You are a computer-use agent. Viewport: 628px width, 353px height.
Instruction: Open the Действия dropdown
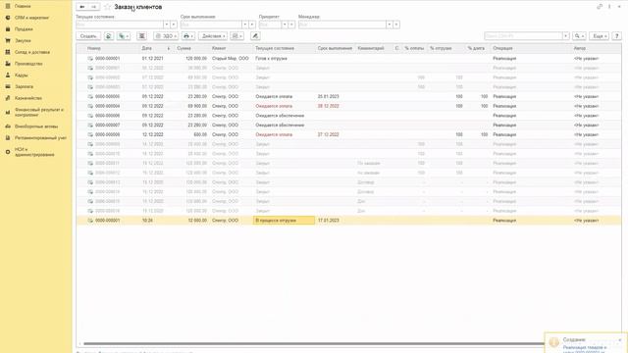[213, 36]
